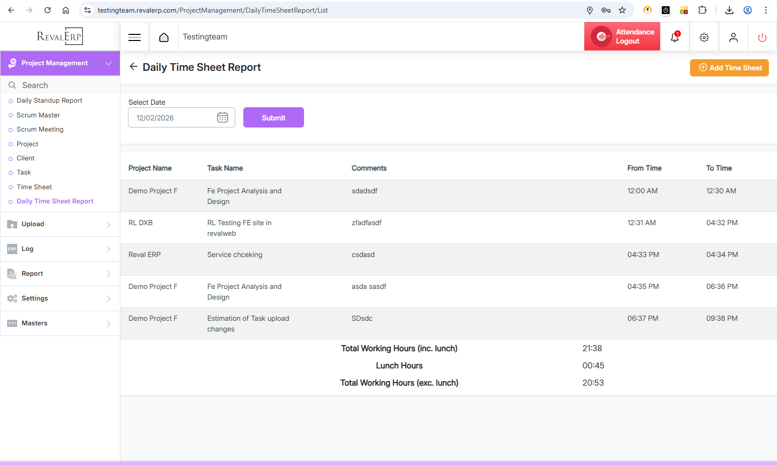Click the Attendance Logout button
Viewport: 777px width, 465px height.
click(x=622, y=36)
